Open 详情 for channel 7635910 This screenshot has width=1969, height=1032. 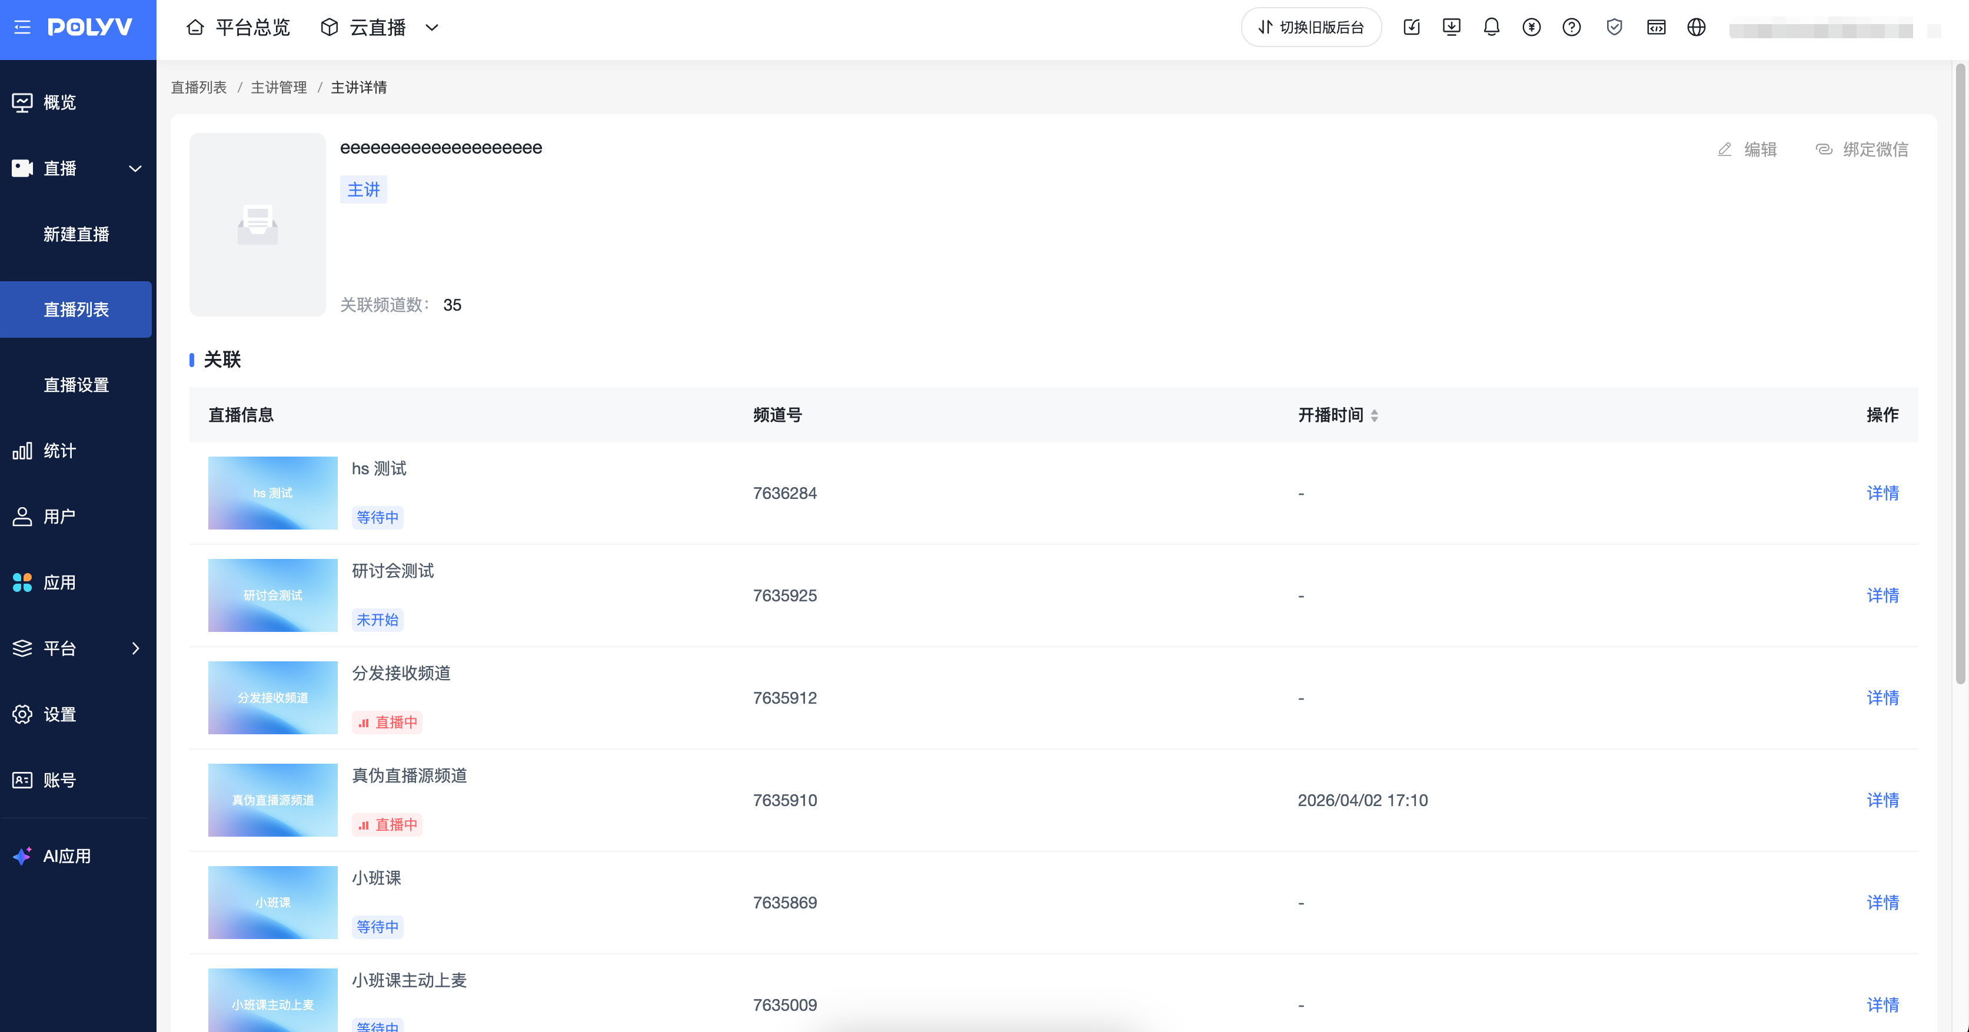click(x=1882, y=800)
